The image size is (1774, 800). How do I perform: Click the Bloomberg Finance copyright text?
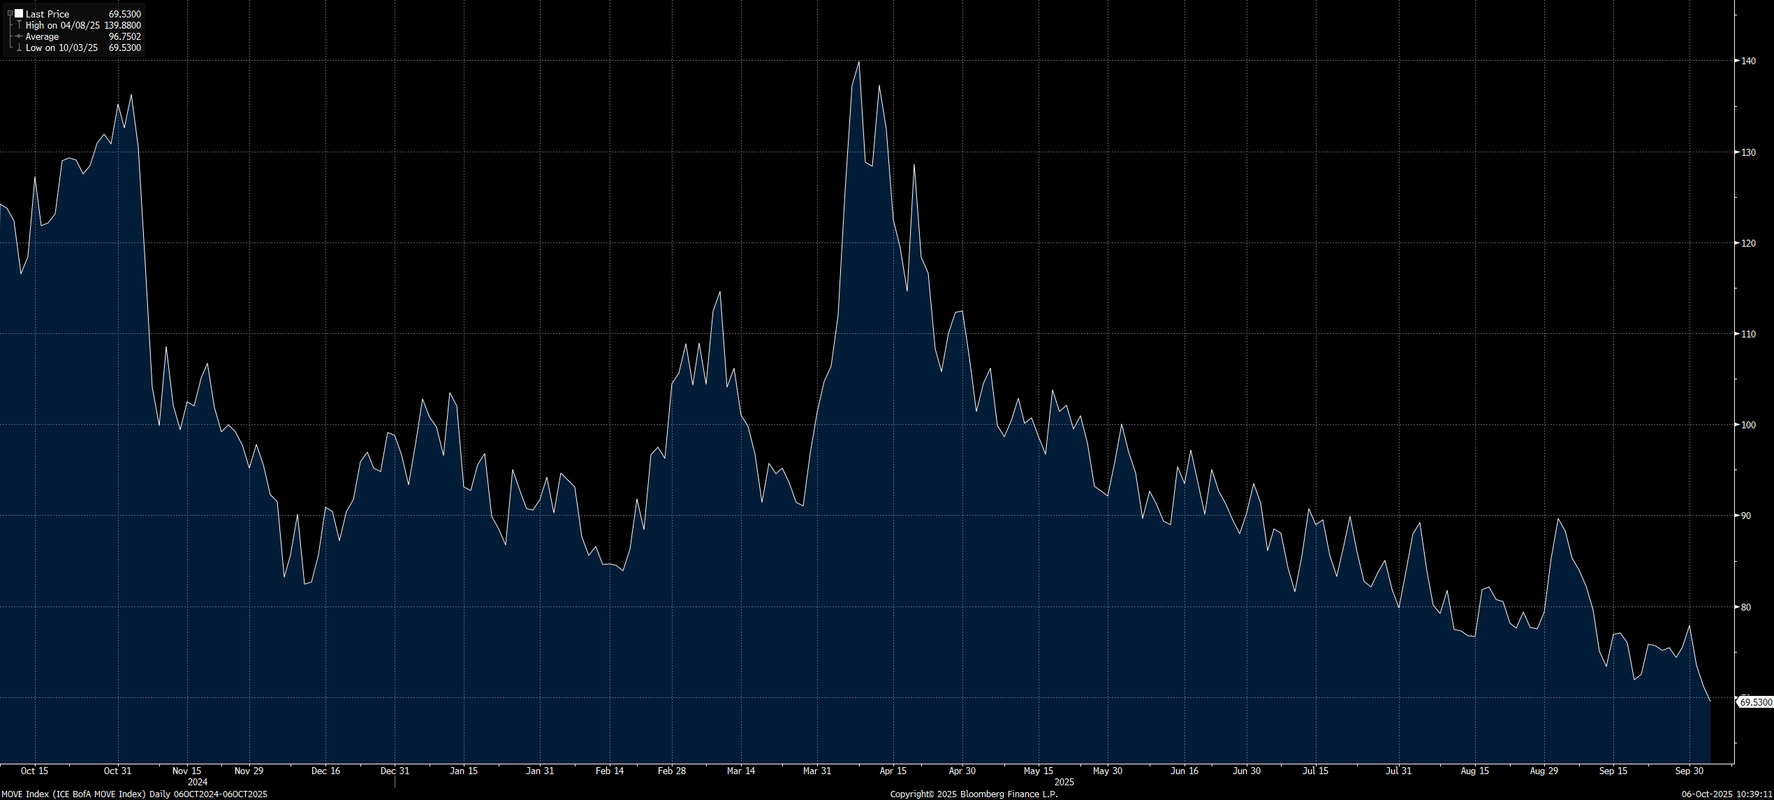[x=974, y=794]
